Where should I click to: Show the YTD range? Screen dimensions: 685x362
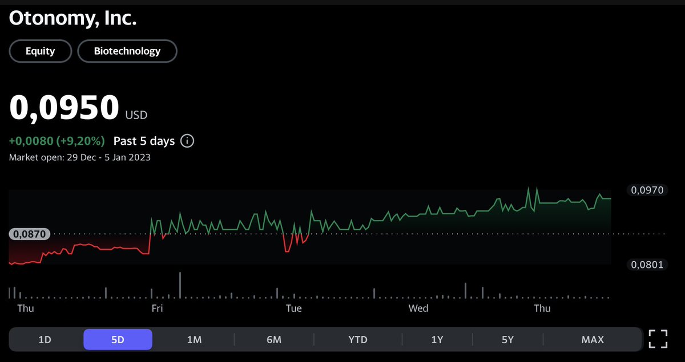coord(358,339)
